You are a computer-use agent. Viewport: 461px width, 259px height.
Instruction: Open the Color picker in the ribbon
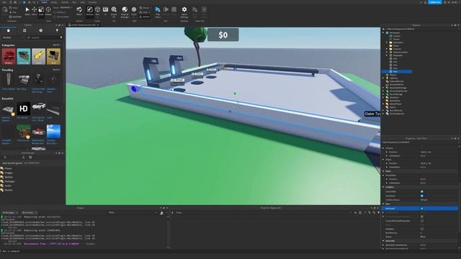pos(134,11)
